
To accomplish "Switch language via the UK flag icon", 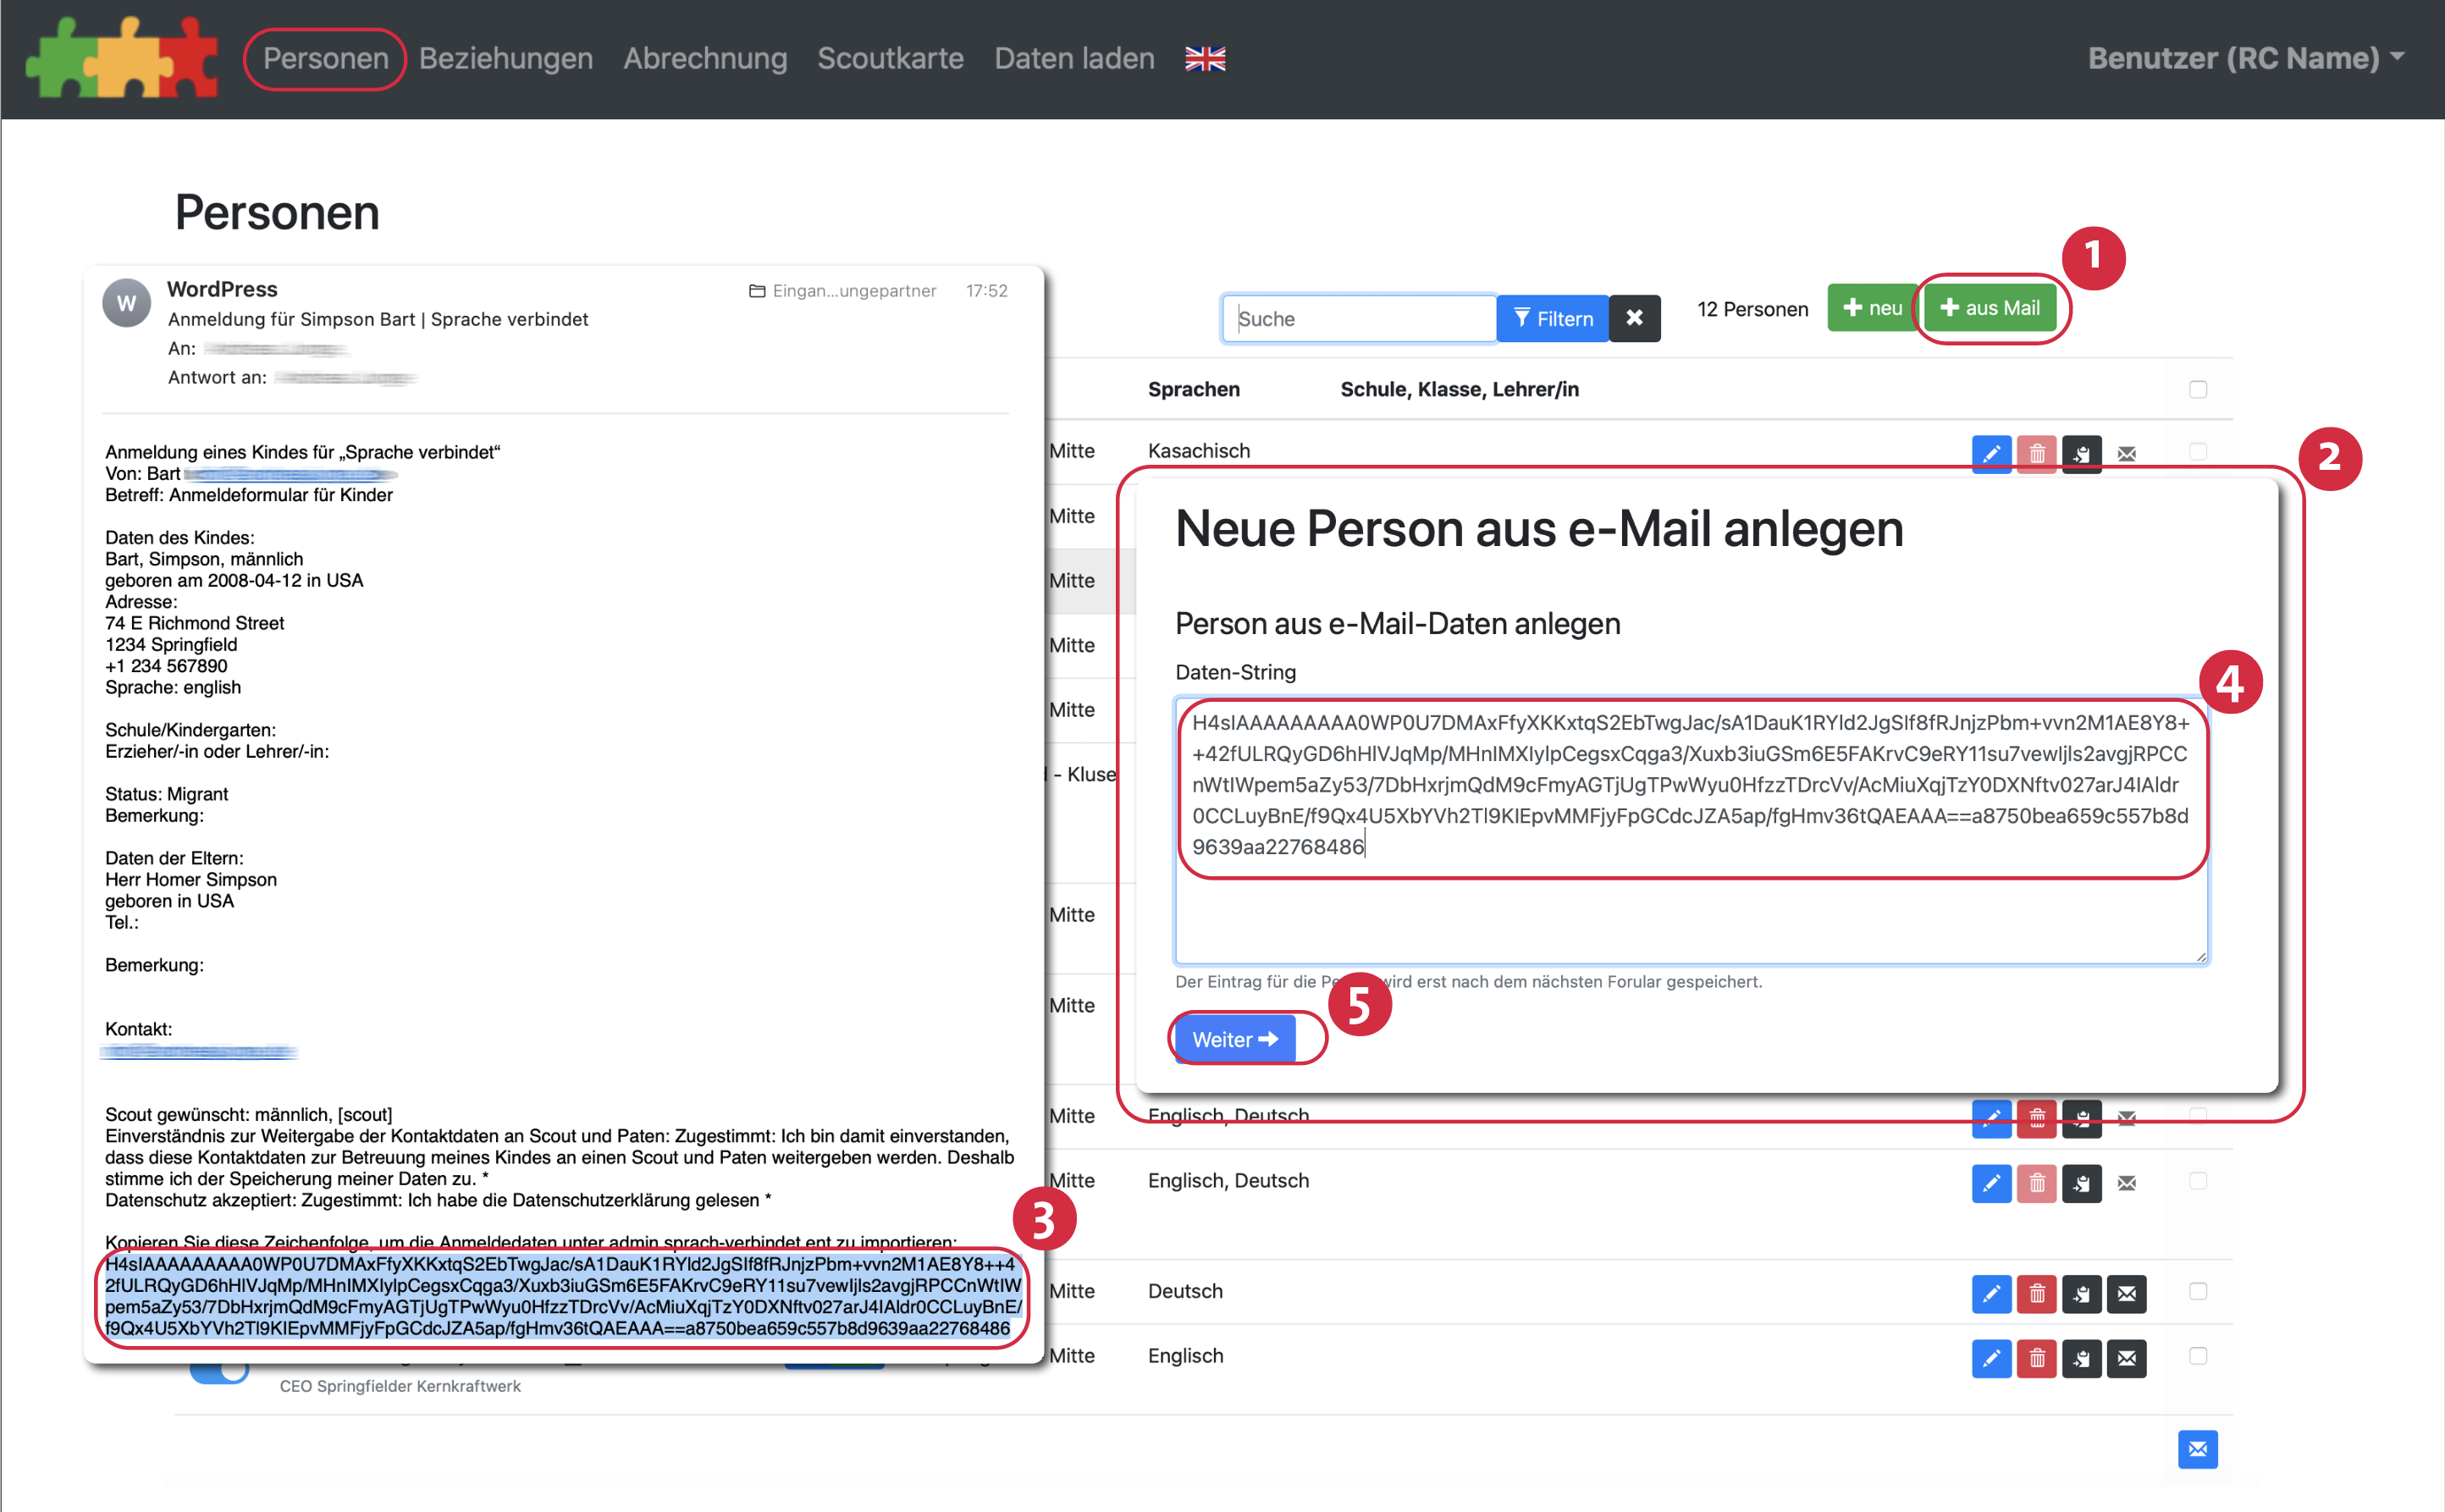I will 1205,59.
